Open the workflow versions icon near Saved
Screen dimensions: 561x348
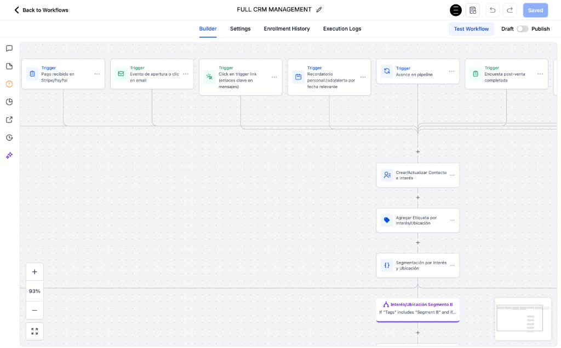pyautogui.click(x=473, y=10)
